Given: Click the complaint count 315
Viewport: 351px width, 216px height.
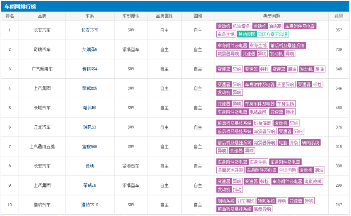Looking at the screenshot, I should [339, 146].
